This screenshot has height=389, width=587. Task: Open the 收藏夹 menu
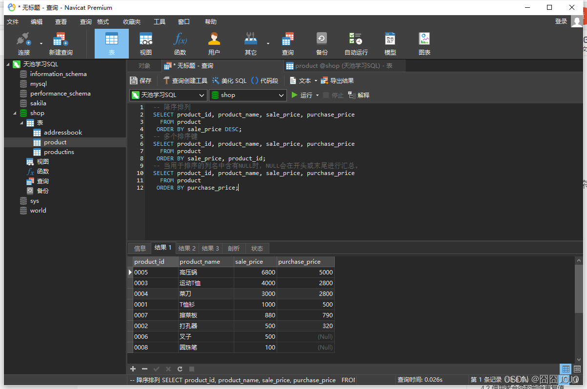point(132,22)
